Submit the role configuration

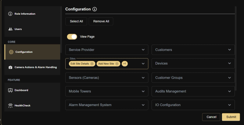pyautogui.click(x=231, y=117)
